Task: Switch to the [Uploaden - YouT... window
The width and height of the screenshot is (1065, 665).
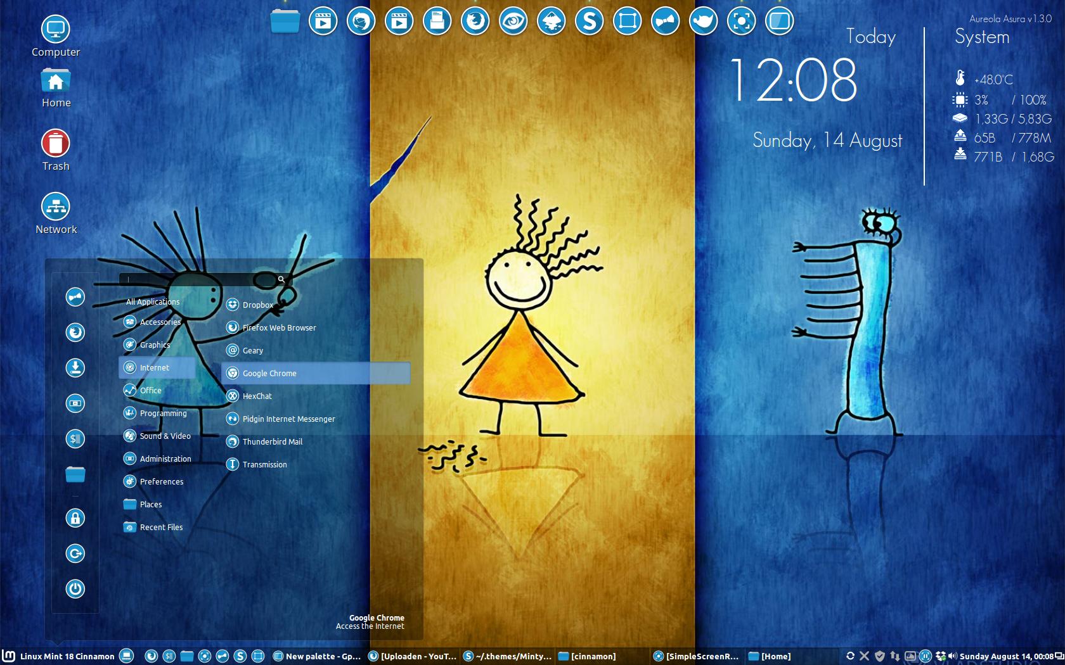Action: tap(412, 656)
